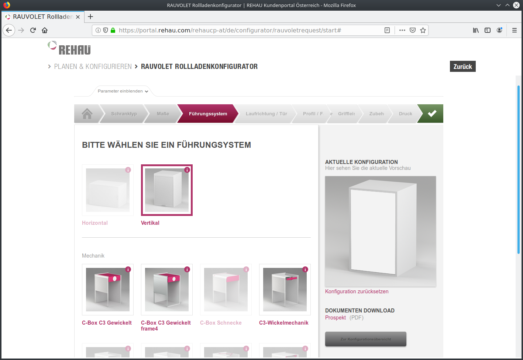Screen dimensions: 523x360
Task: Click the C3-Wickelmechanik label
Action: pos(284,323)
